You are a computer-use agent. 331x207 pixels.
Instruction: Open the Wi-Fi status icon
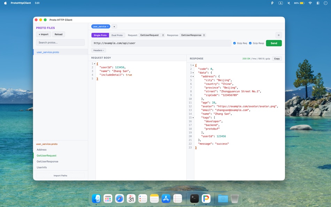310,3
